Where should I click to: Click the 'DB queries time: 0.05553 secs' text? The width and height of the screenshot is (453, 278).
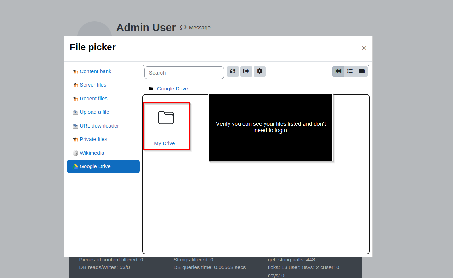pos(210,267)
